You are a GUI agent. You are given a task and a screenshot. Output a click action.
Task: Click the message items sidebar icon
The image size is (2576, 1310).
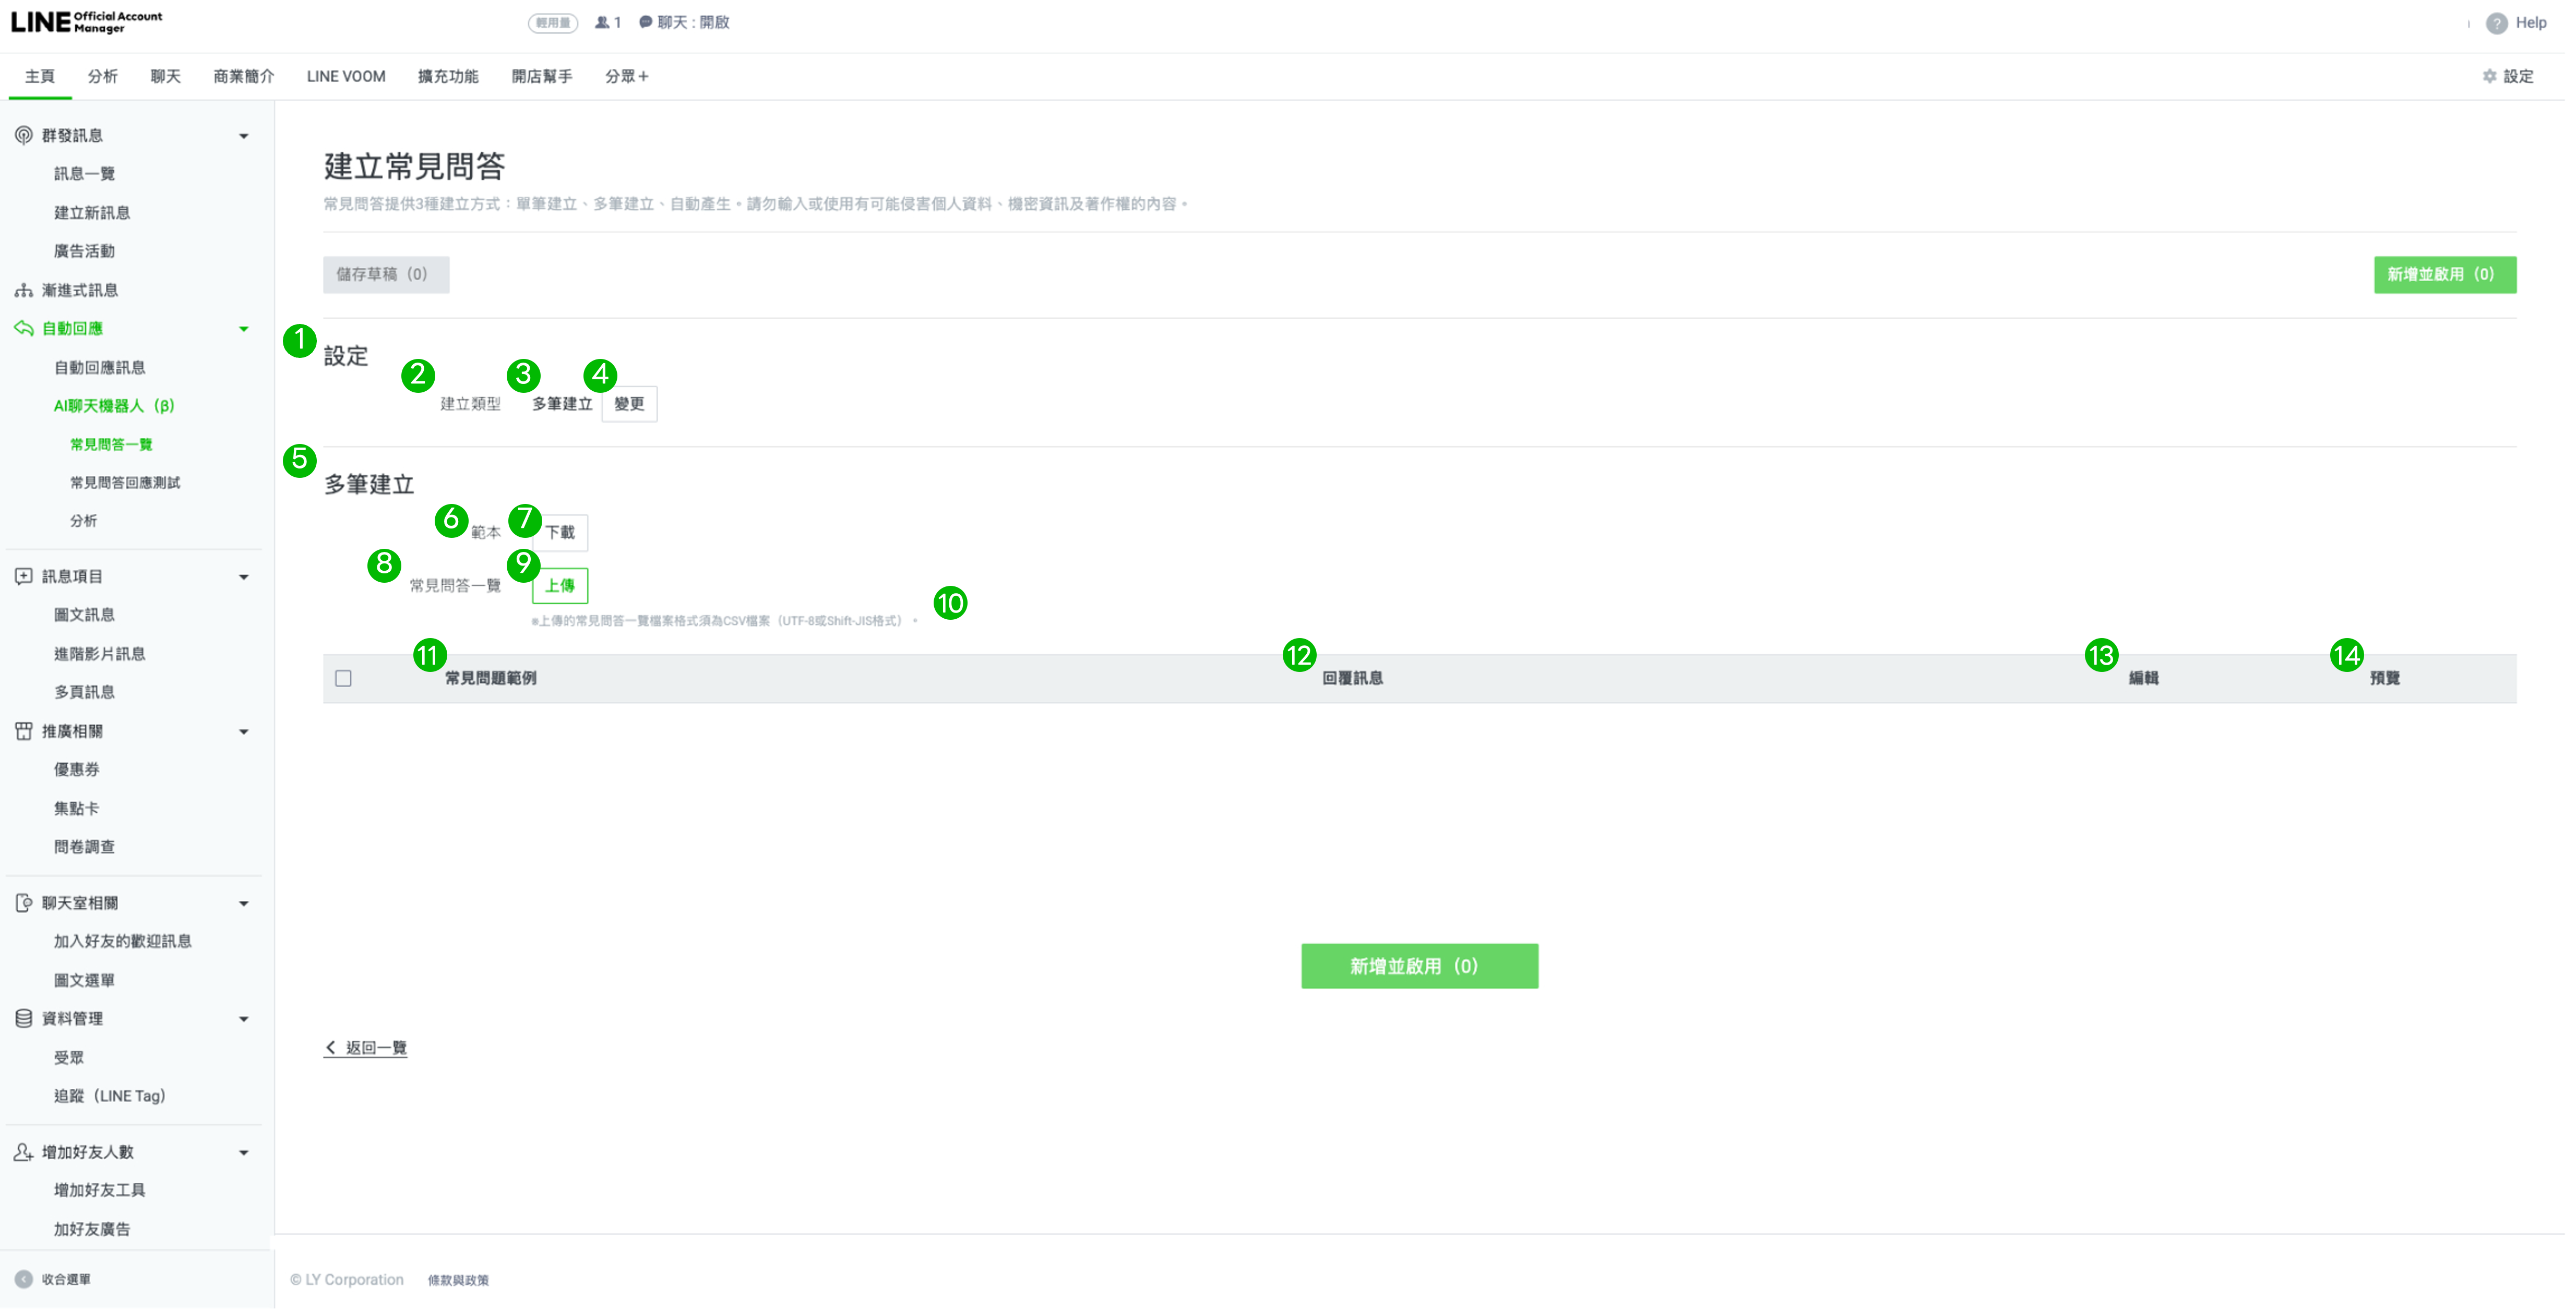pos(23,576)
